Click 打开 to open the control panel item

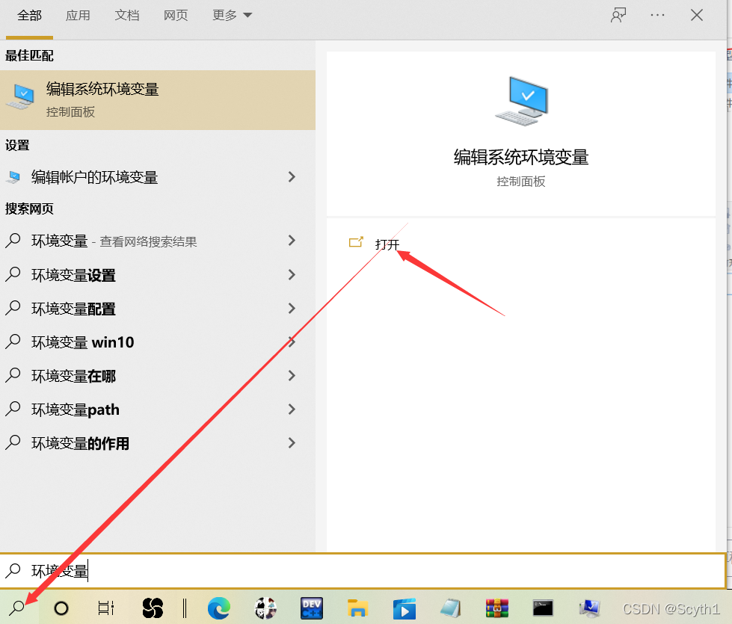(x=387, y=244)
